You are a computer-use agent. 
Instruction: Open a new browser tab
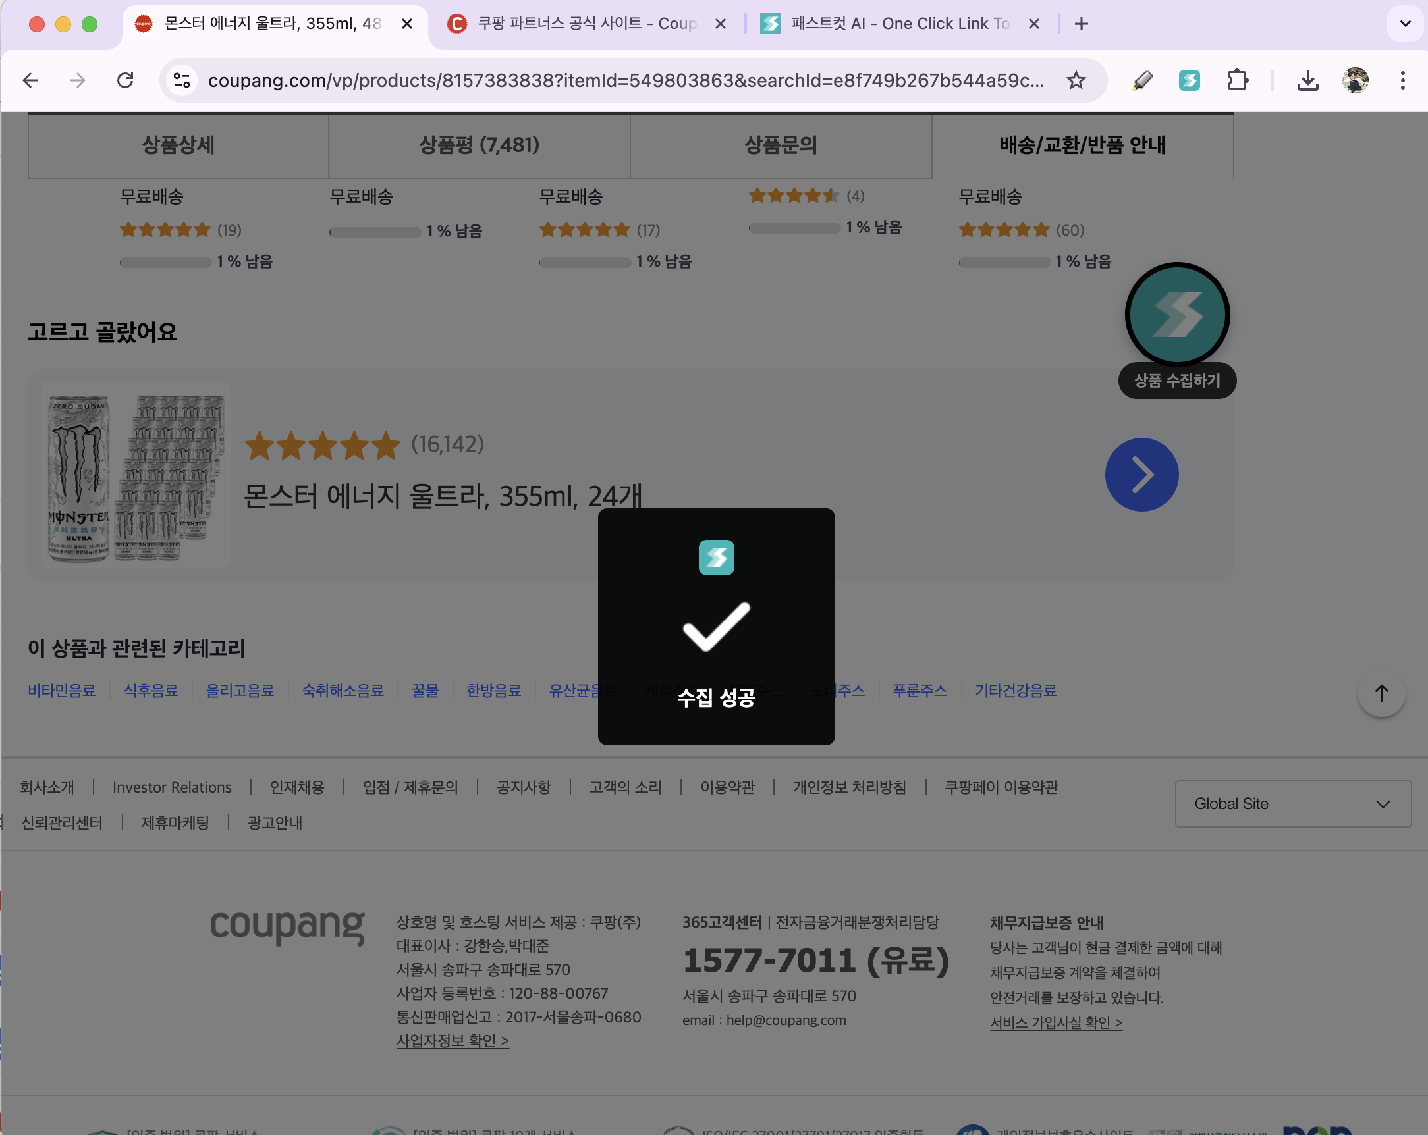coord(1082,24)
